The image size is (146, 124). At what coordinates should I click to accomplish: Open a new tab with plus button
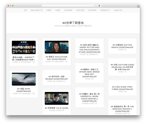click(138, 6)
